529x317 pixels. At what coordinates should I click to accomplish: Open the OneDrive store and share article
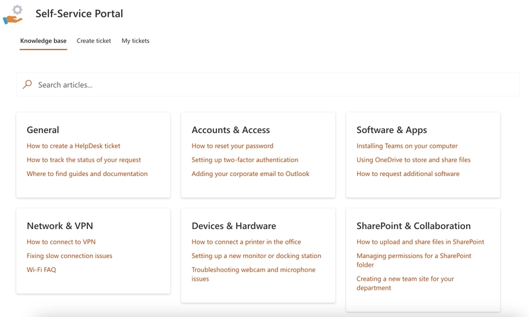(x=413, y=160)
